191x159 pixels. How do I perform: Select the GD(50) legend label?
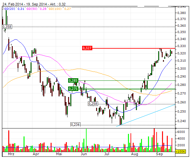(x=32, y=9)
